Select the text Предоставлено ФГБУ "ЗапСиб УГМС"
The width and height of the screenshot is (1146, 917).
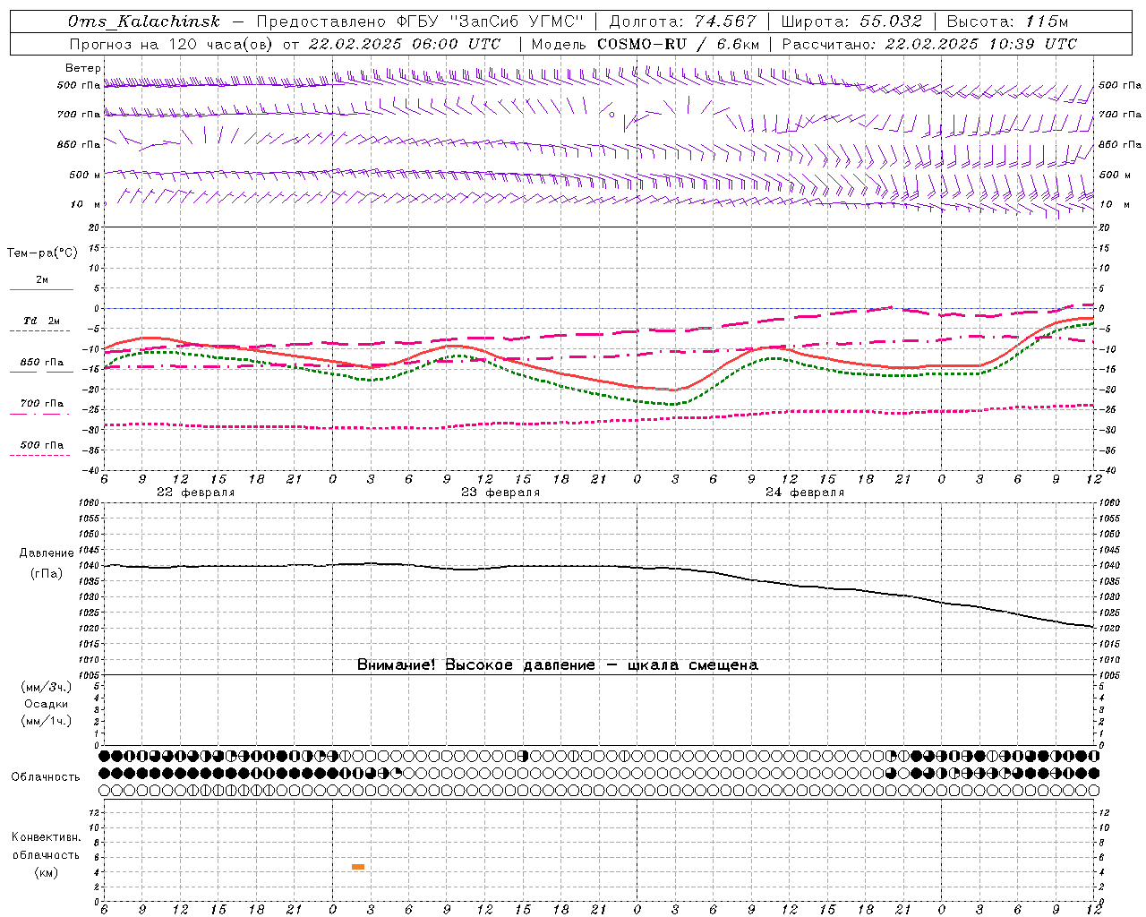coord(420,21)
